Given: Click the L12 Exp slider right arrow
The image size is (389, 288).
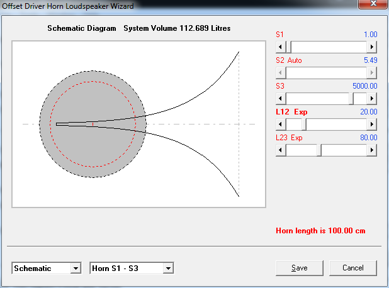Looking at the screenshot, I should click(x=371, y=124).
